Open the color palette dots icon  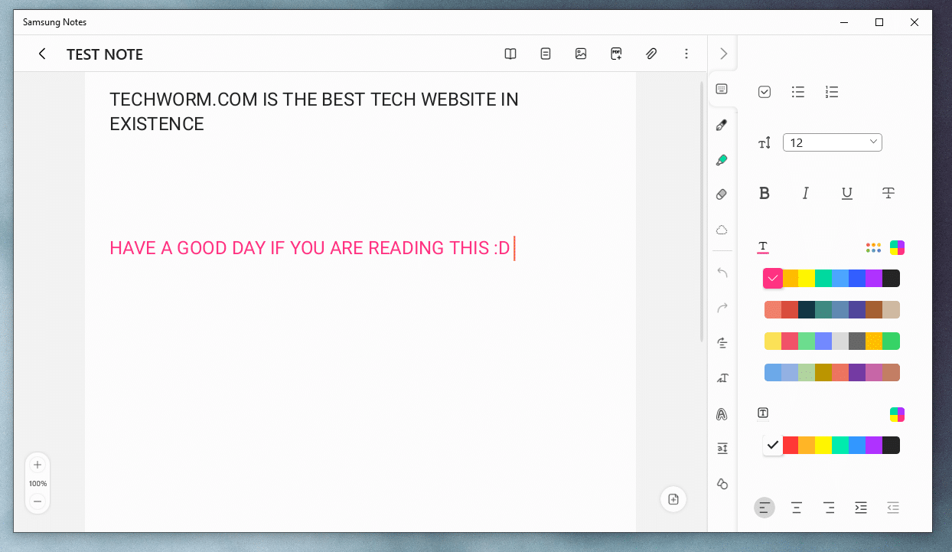873,247
